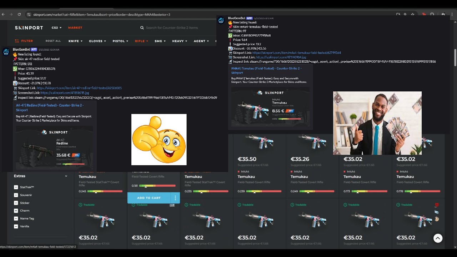Click the Skinport search input field
457x257 pixels.
click(x=172, y=27)
